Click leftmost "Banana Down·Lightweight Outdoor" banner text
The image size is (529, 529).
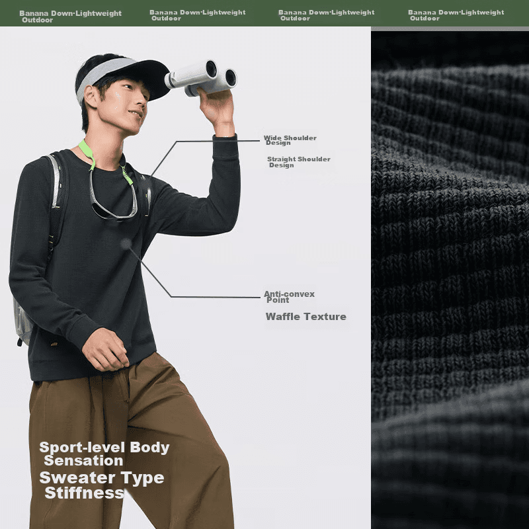(70, 16)
